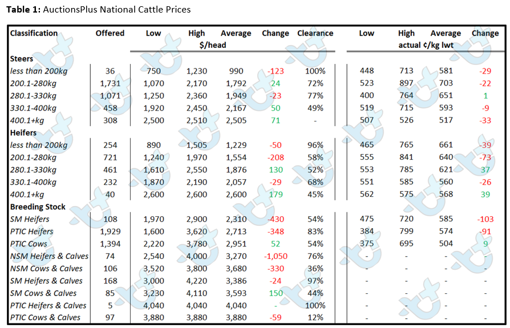Select the 'Classification' column header
510x328 pixels.
point(34,33)
